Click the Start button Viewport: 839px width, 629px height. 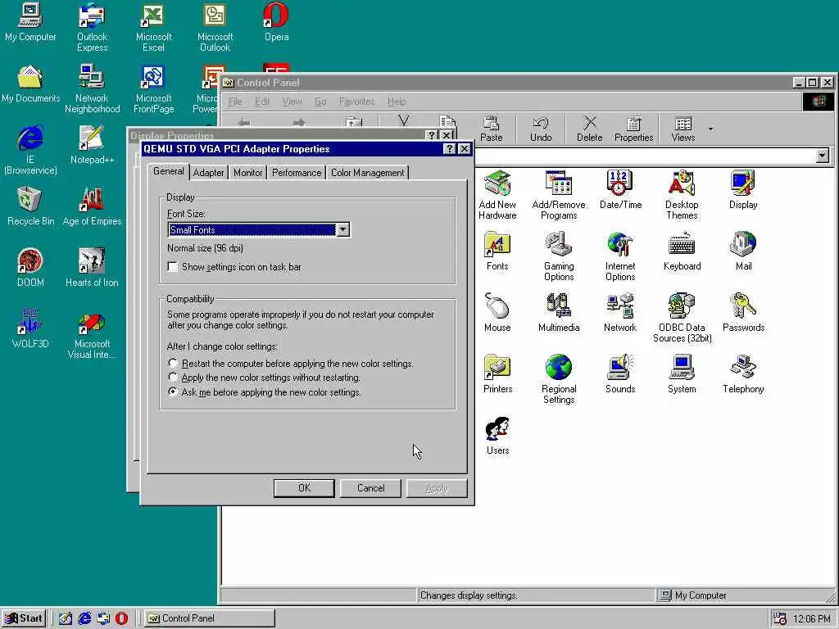click(x=24, y=618)
